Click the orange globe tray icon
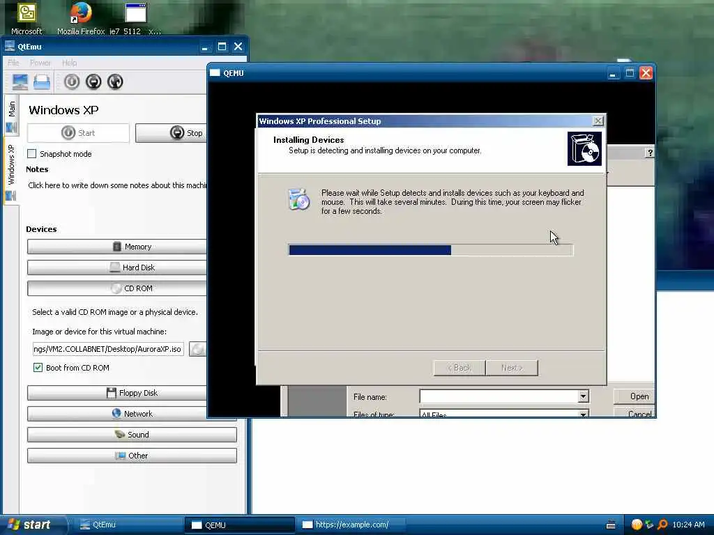This screenshot has height=535, width=714. [x=637, y=525]
